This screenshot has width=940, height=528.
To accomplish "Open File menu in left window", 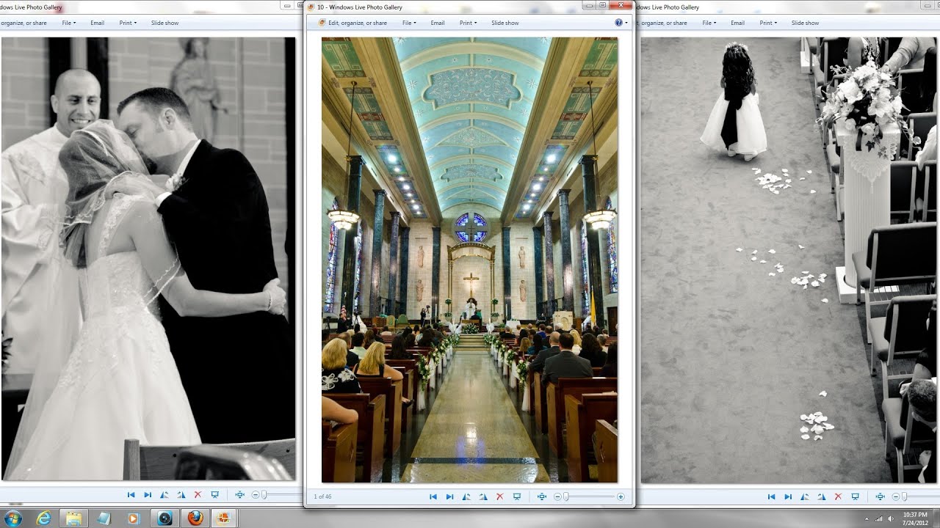I will coord(69,23).
